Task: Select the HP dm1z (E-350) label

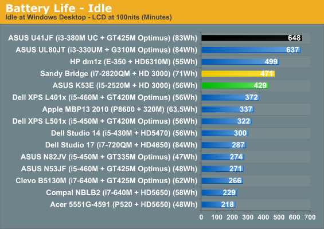Action: pyautogui.click(x=134, y=62)
